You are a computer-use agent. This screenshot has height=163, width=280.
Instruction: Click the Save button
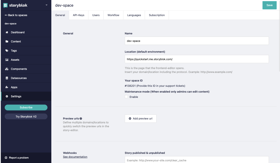(269, 5)
